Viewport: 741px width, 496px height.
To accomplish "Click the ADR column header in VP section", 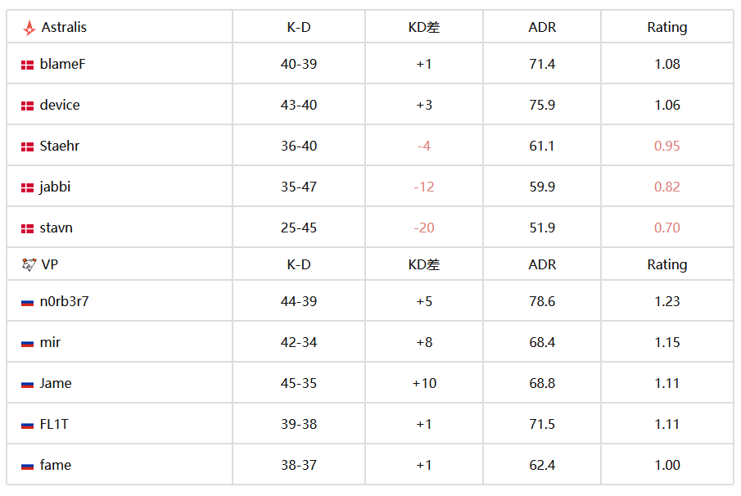I will (x=542, y=264).
